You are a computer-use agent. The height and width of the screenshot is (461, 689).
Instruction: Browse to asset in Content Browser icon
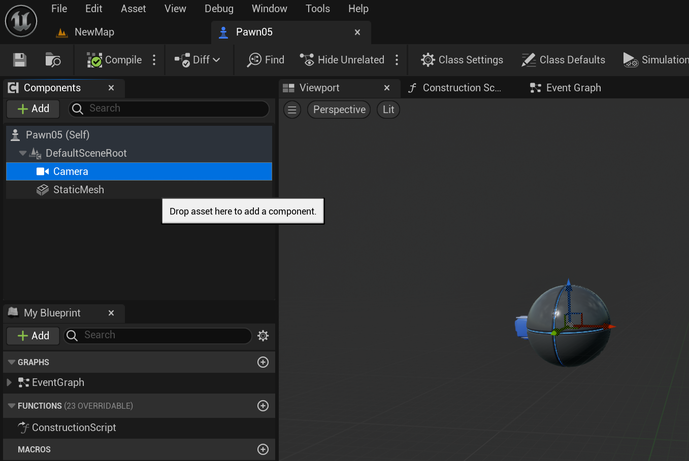point(53,60)
